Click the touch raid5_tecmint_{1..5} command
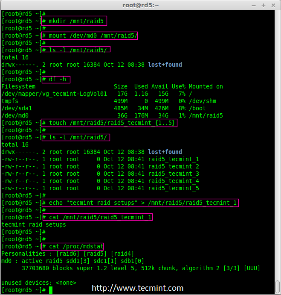Viewport: 281px width, 295px height. coord(109,123)
